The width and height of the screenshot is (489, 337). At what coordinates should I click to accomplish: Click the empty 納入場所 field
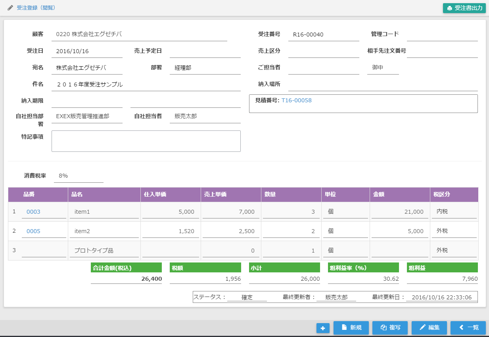click(x=383, y=84)
